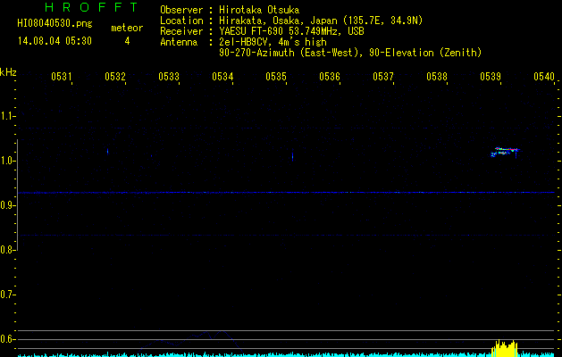The height and width of the screenshot is (357, 562).
Task: Click the azimuth and elevation line
Action: pyautogui.click(x=350, y=53)
